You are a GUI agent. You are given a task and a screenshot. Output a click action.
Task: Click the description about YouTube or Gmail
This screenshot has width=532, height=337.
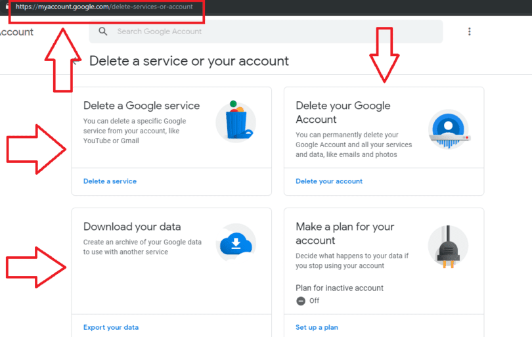(135, 131)
